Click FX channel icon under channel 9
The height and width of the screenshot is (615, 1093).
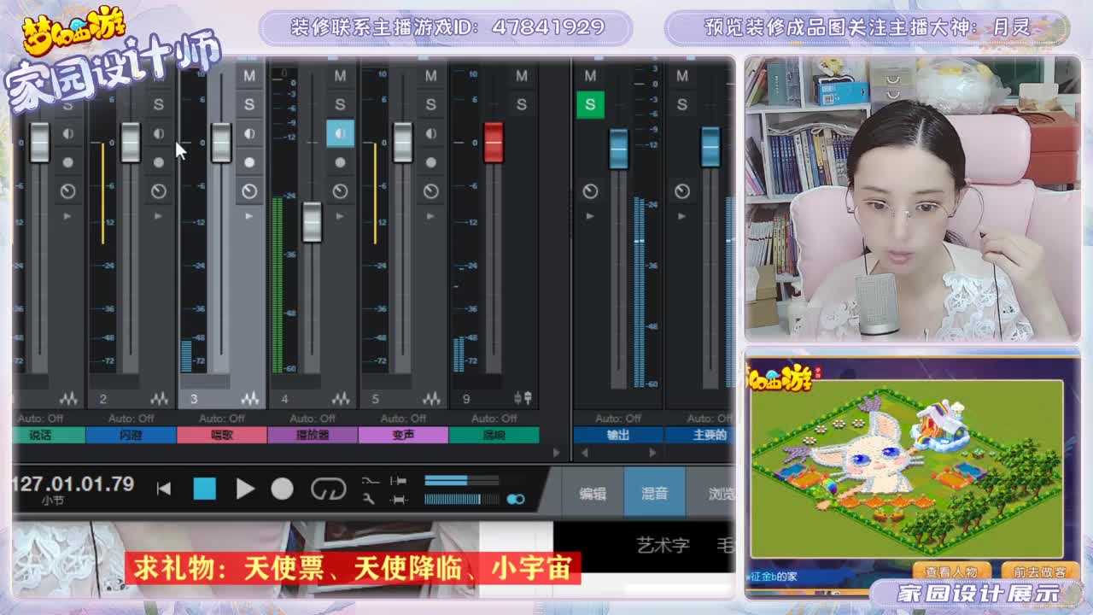pos(523,399)
